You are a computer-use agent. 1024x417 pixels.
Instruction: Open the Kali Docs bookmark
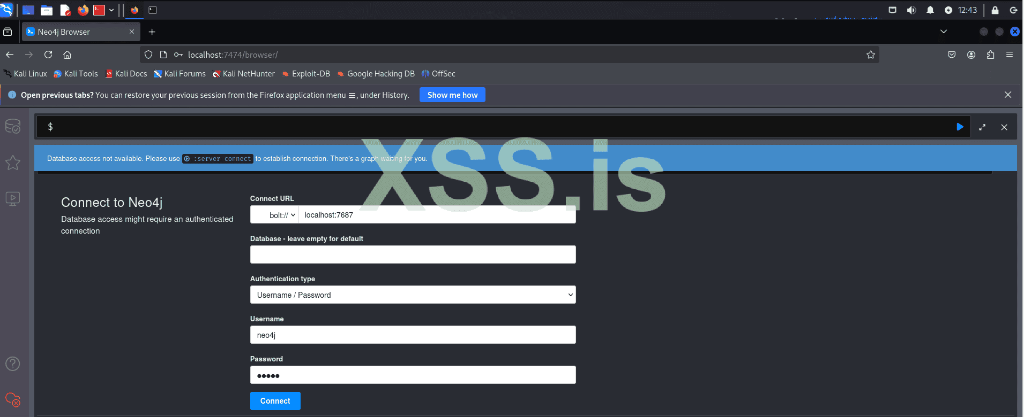tap(126, 74)
